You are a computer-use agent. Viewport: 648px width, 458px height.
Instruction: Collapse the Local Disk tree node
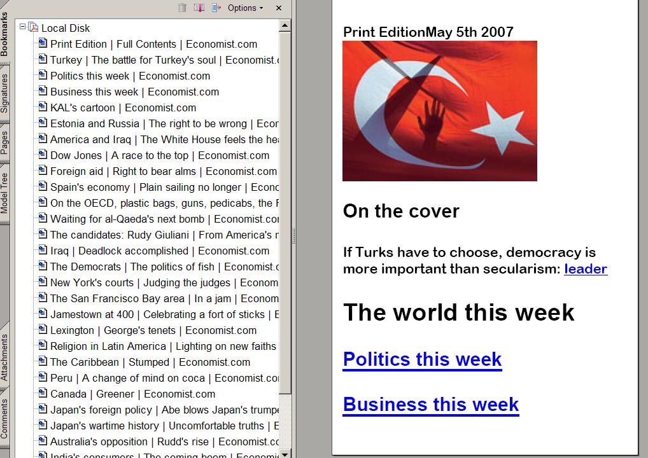tap(23, 27)
